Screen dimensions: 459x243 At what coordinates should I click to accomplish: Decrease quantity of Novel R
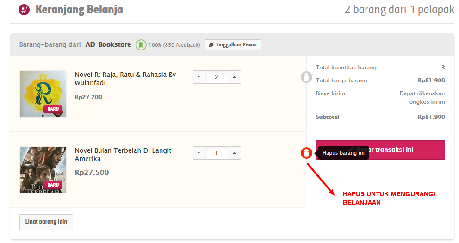(x=199, y=77)
